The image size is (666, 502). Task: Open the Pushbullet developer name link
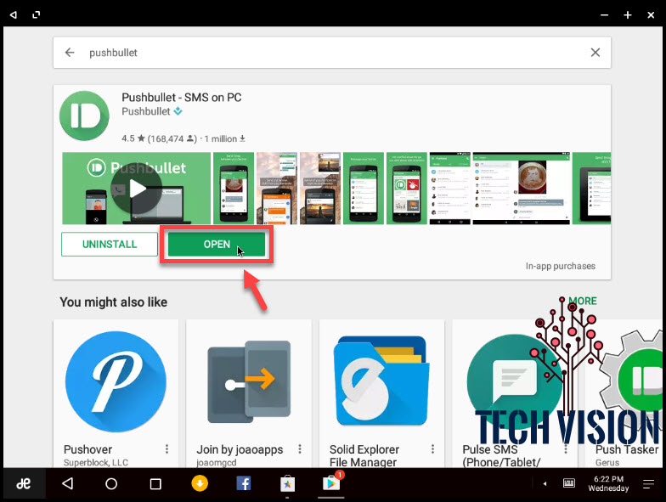tap(146, 111)
